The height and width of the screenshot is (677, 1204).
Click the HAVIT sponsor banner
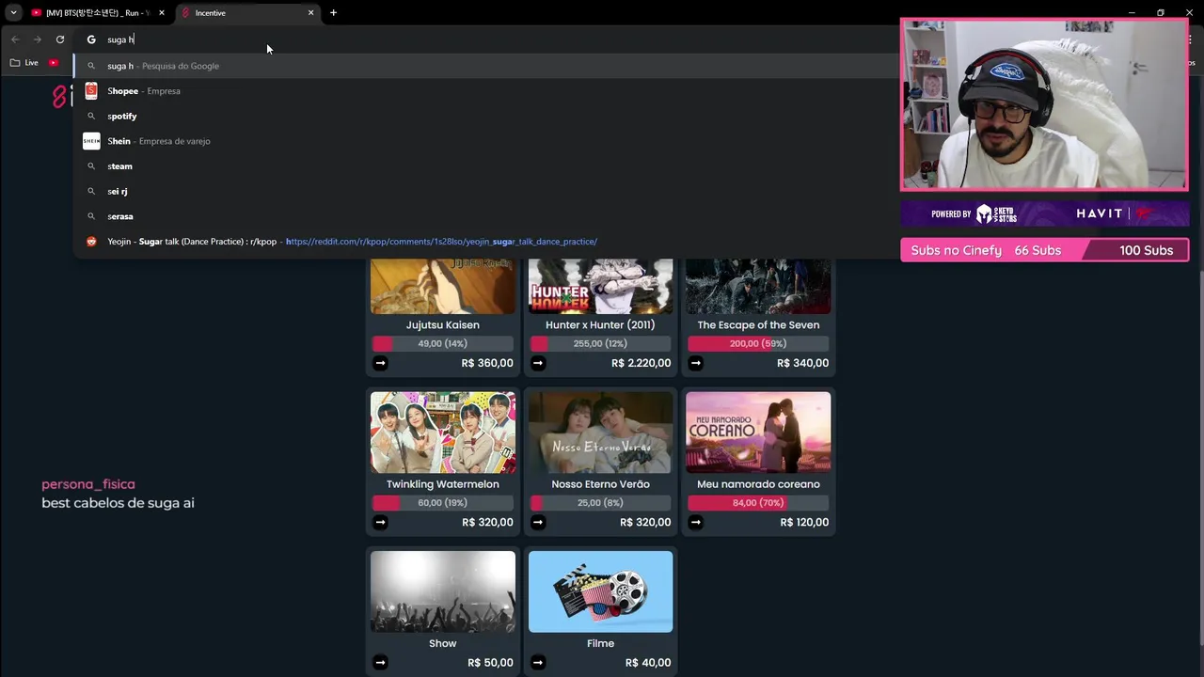coord(1044,213)
